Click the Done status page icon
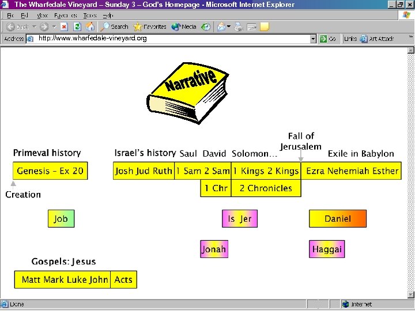The image size is (415, 311). (x=4, y=305)
